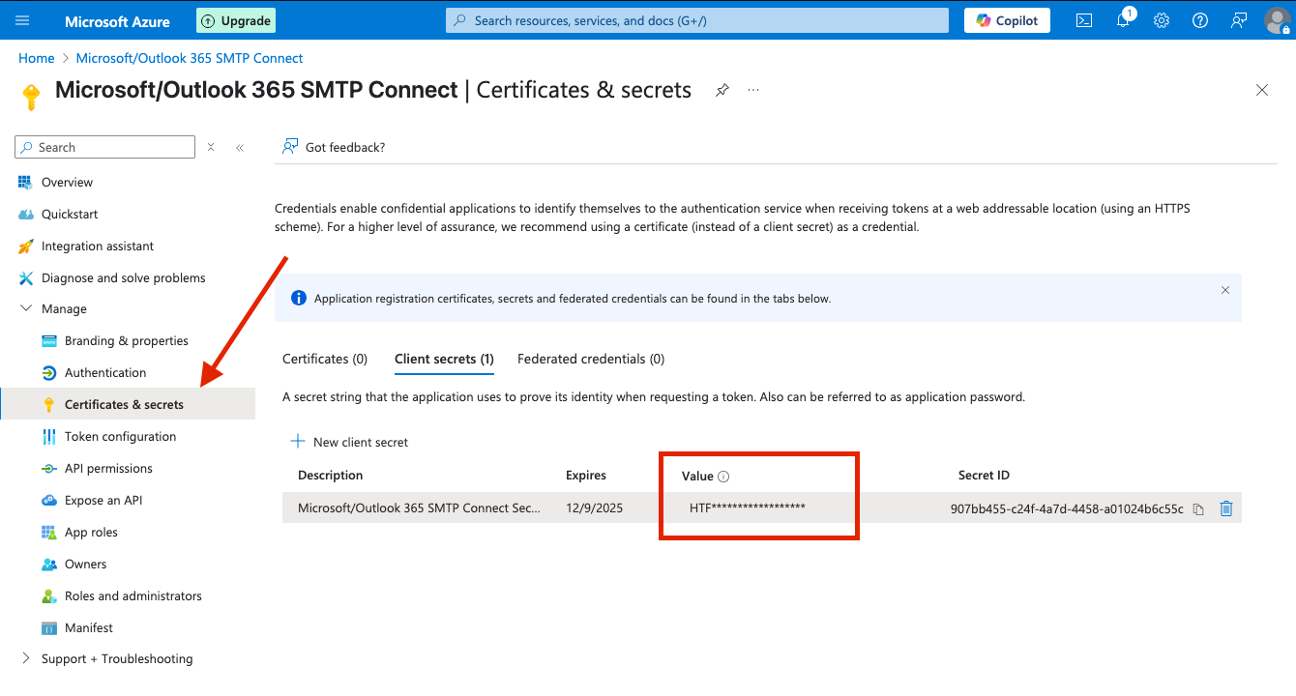Show the Value column info tooltip icon
The image size is (1296, 696).
[x=723, y=476]
